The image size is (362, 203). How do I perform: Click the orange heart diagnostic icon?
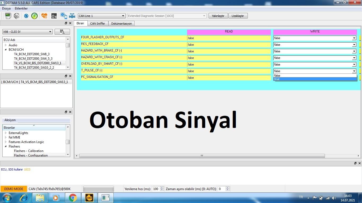[x=44, y=16]
